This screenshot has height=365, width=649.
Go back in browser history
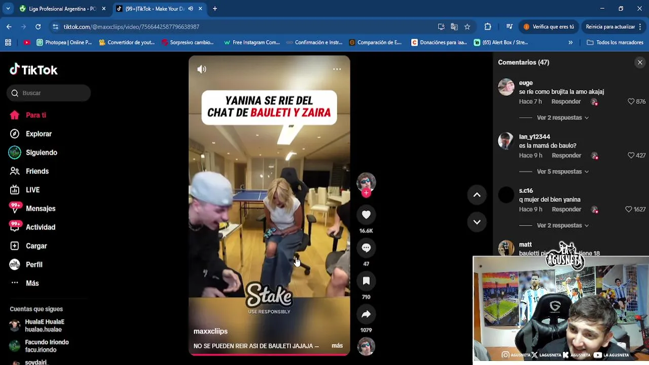tap(9, 27)
